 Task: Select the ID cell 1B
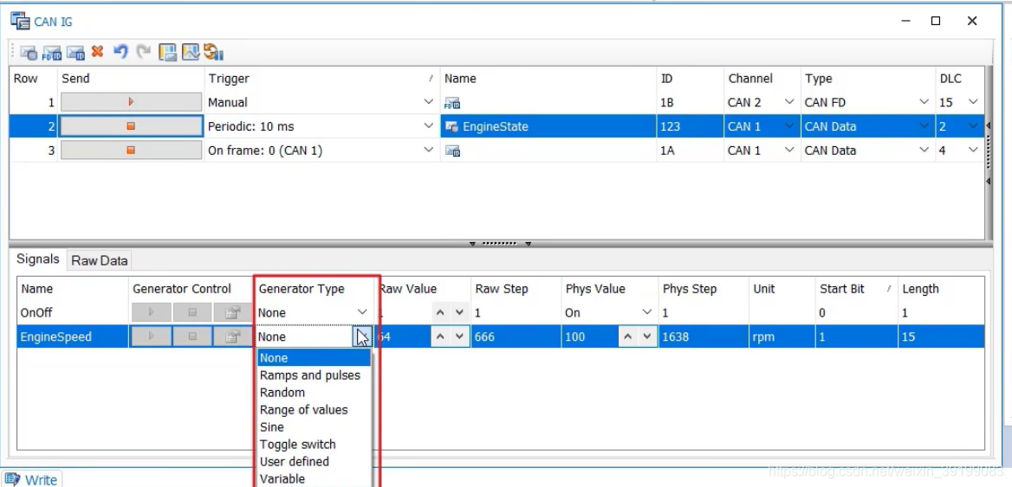[x=690, y=102]
